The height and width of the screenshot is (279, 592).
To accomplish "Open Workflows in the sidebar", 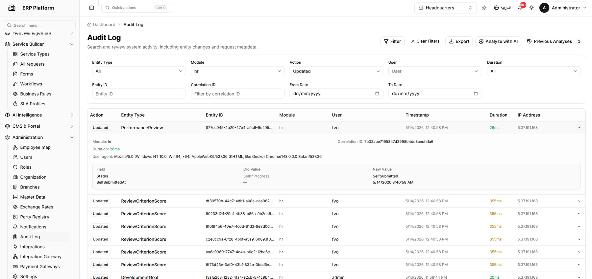I will click(31, 84).
